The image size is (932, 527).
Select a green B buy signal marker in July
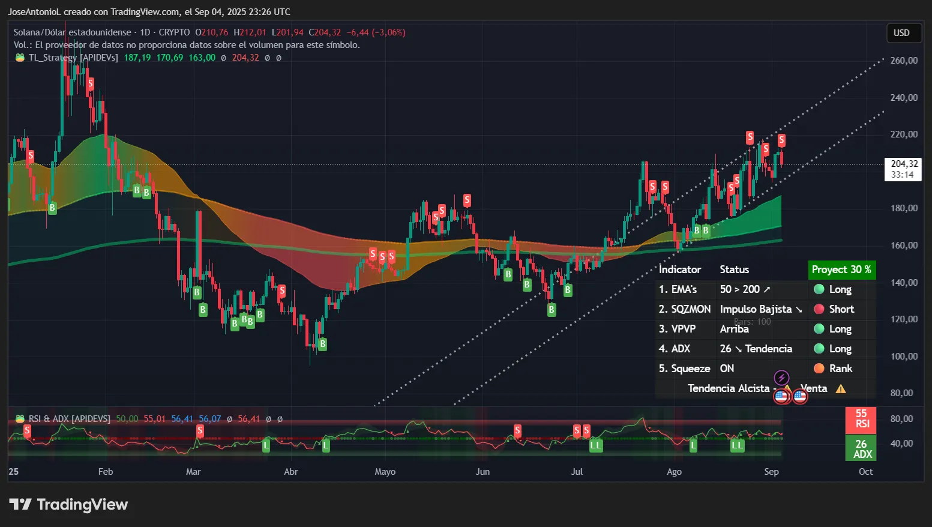567,290
